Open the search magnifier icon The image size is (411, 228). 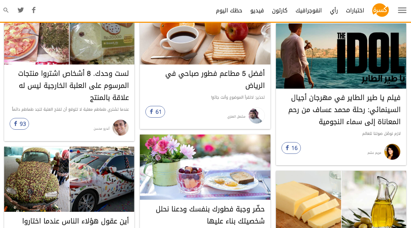(6, 10)
